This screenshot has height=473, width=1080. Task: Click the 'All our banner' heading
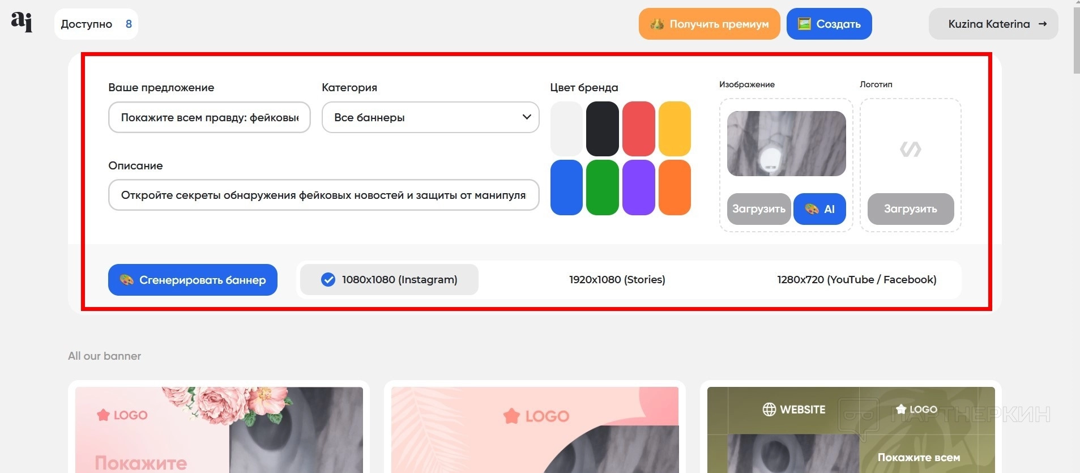point(104,356)
